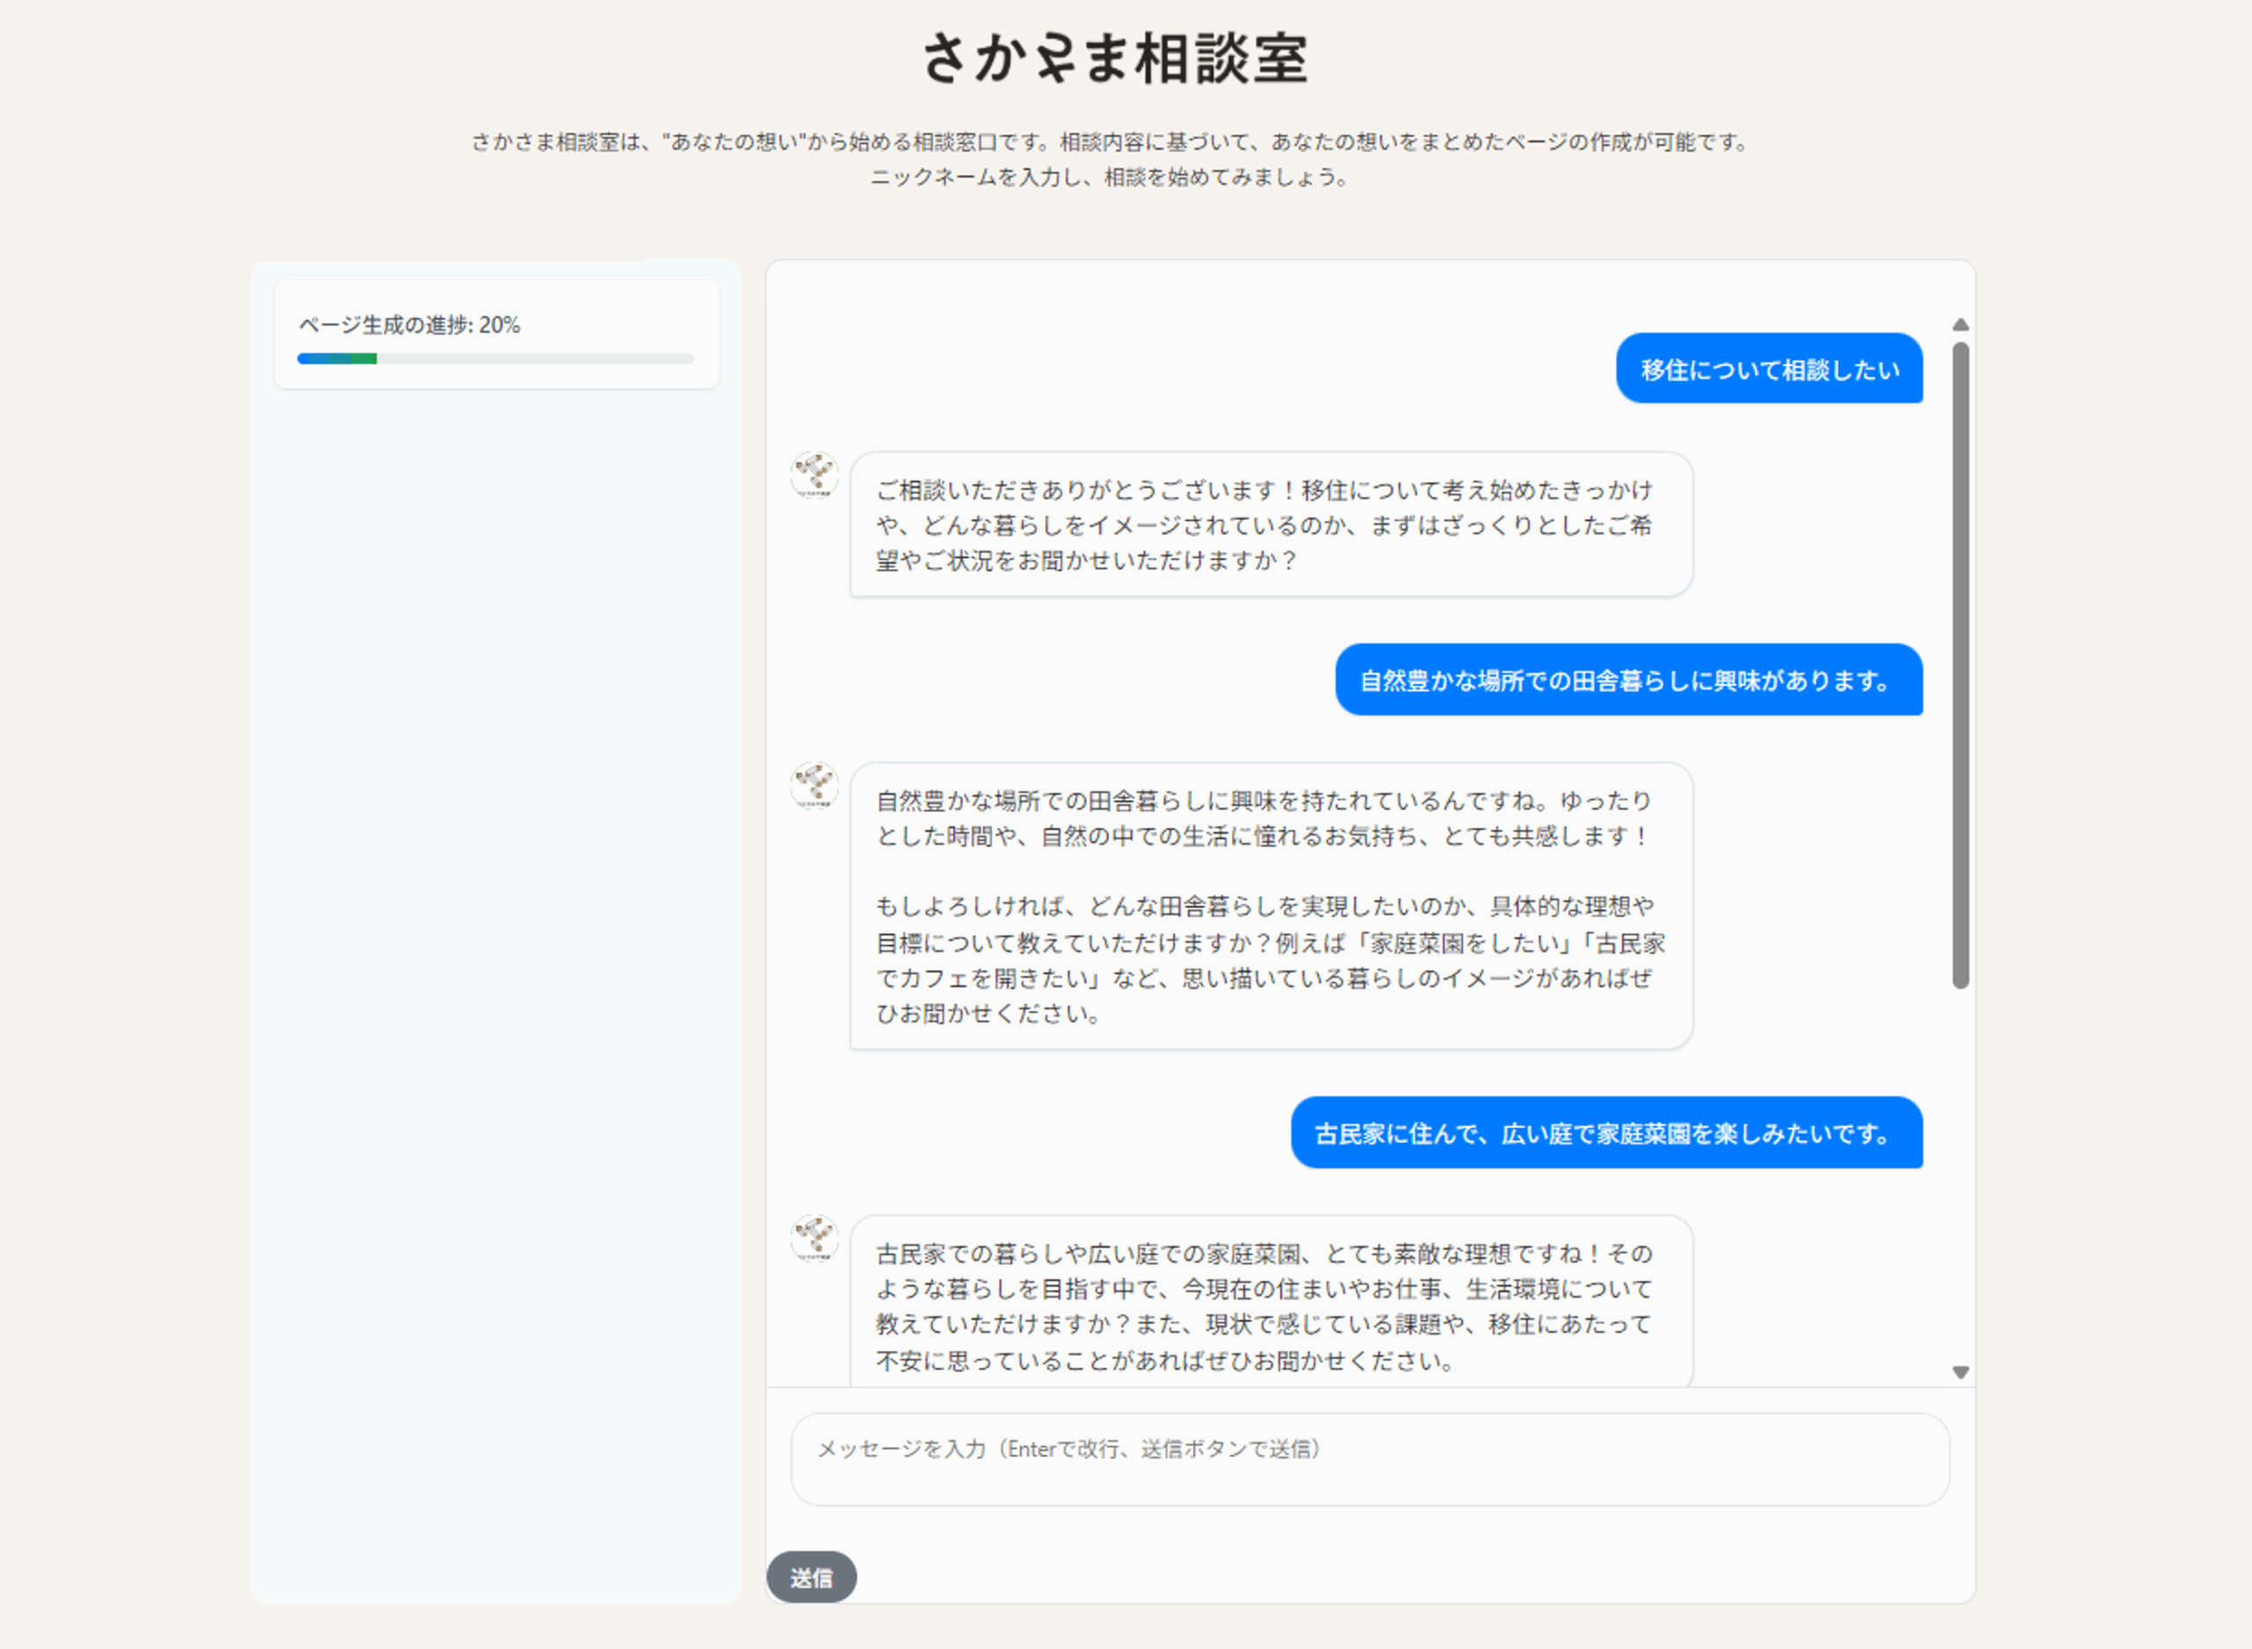Screen dimensions: 2252x1649
Task: Click the さかさま相談室 title logo
Action: [1113, 58]
